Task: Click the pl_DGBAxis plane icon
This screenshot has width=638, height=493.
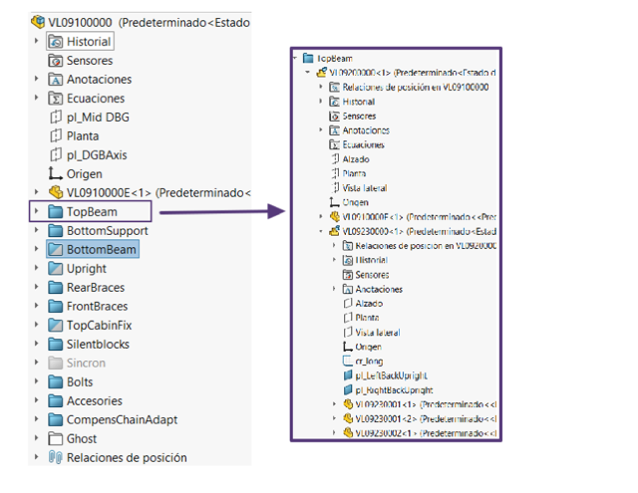Action: (x=56, y=154)
